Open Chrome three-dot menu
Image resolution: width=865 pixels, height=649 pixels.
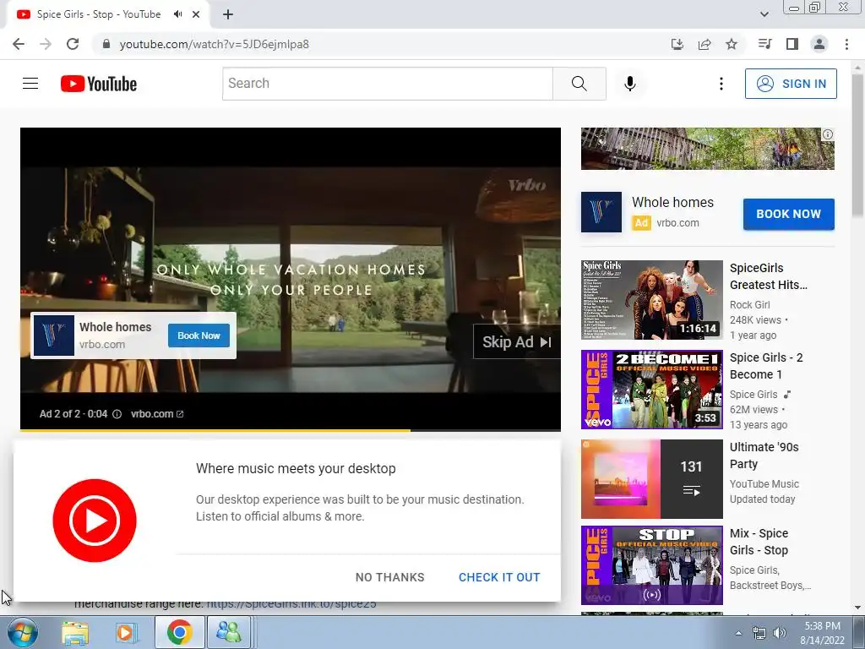[x=846, y=44]
